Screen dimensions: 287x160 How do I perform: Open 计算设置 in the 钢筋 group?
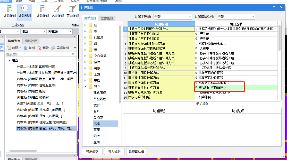pyautogui.click(x=43, y=11)
